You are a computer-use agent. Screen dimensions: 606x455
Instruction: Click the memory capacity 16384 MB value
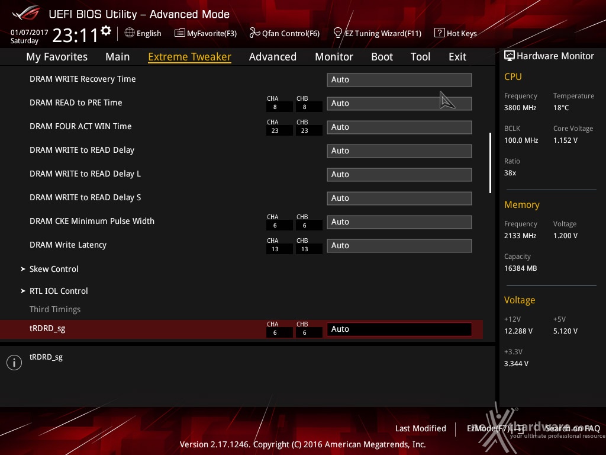coord(521,268)
